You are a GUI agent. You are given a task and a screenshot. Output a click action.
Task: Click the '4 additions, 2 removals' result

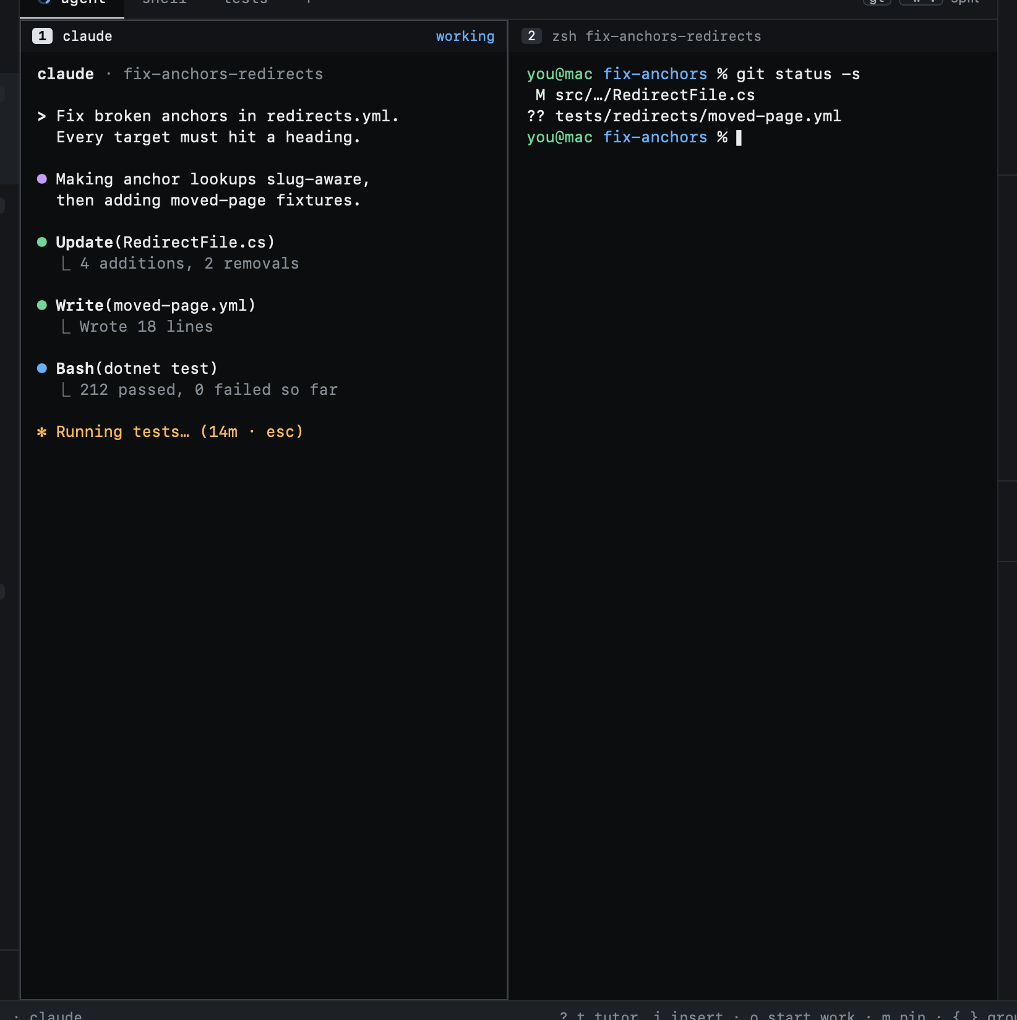tap(189, 264)
